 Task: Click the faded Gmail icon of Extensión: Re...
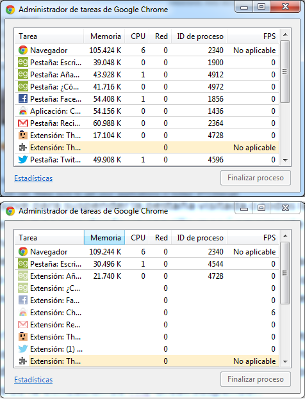[23, 325]
